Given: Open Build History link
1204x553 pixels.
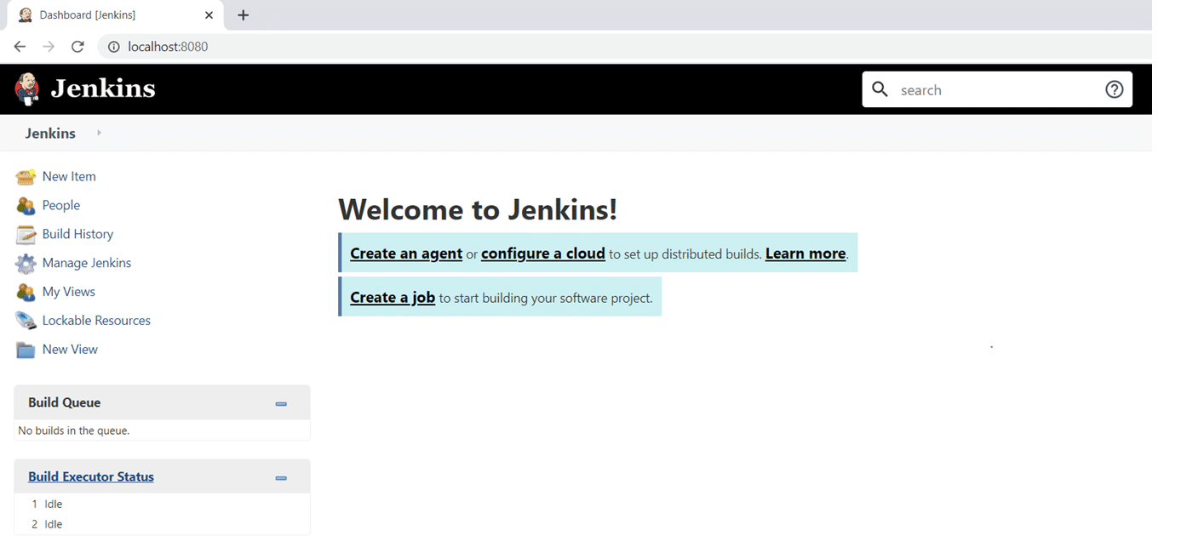Looking at the screenshot, I should [x=77, y=234].
